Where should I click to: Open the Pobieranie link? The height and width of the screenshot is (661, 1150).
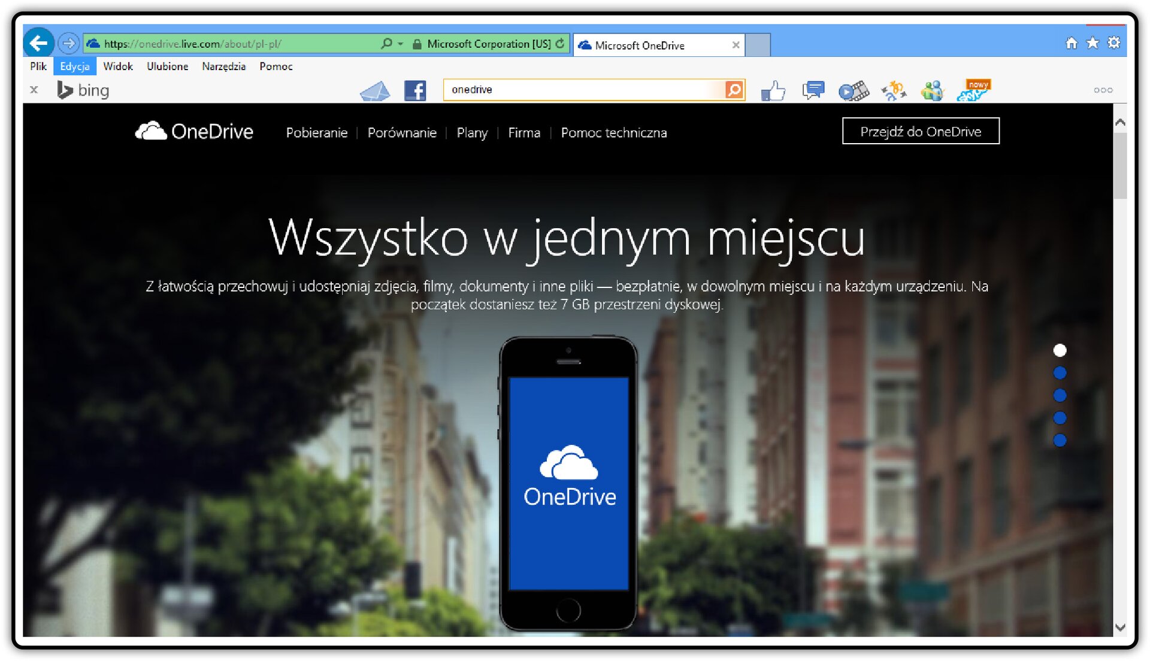(317, 133)
